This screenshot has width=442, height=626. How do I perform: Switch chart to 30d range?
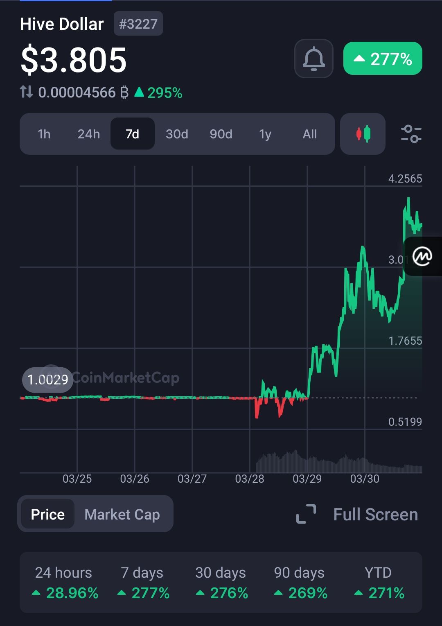click(x=177, y=134)
